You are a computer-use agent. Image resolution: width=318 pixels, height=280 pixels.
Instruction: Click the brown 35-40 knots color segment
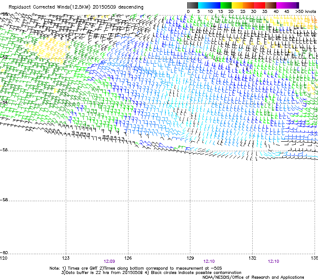point(271,5)
